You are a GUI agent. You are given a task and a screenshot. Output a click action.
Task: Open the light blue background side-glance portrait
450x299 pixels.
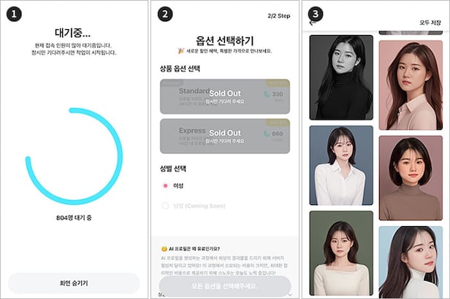pyautogui.click(x=411, y=262)
